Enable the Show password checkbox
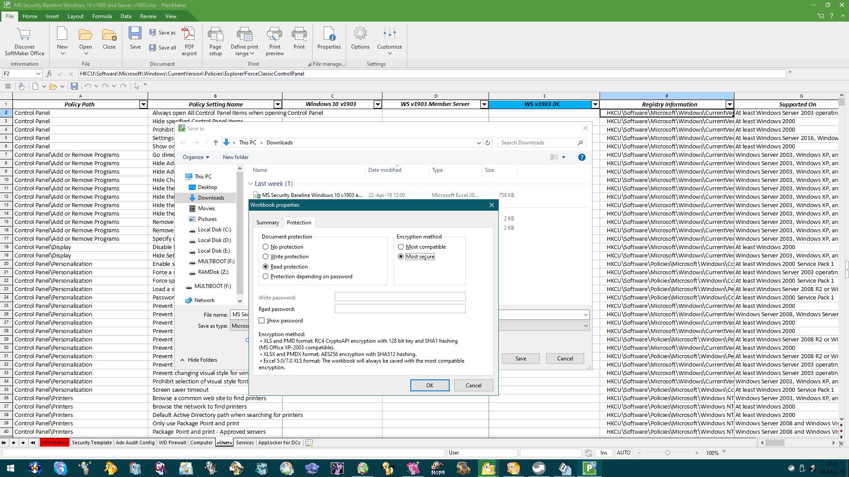The height and width of the screenshot is (477, 849). (x=262, y=321)
